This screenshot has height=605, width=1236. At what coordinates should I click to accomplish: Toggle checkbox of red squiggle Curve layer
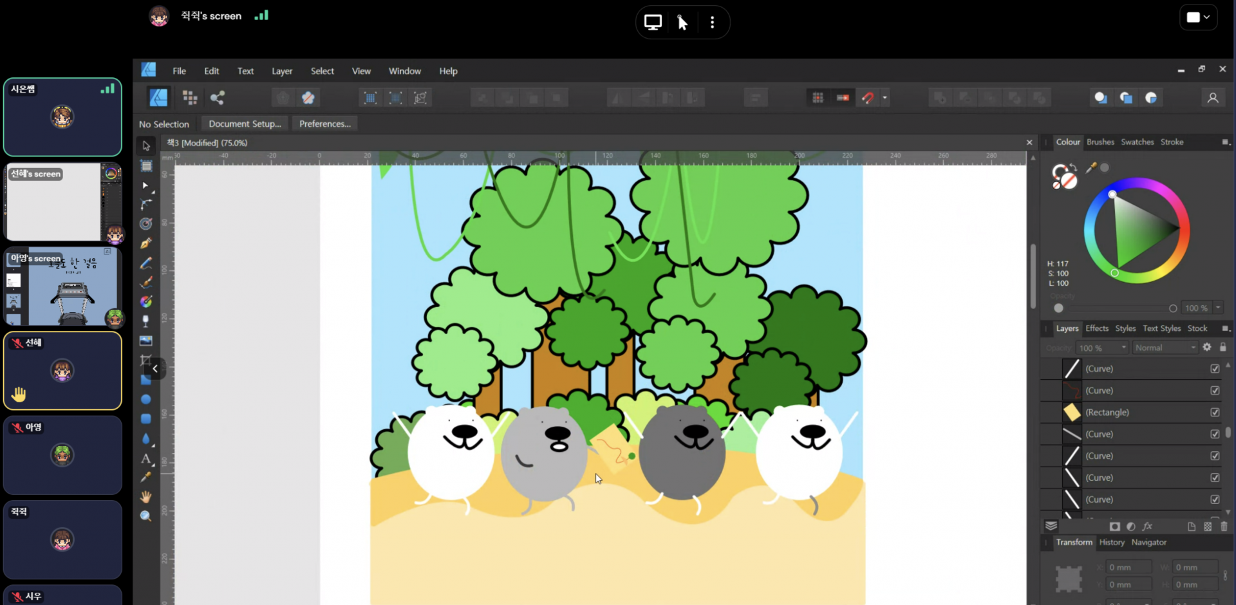tap(1215, 391)
